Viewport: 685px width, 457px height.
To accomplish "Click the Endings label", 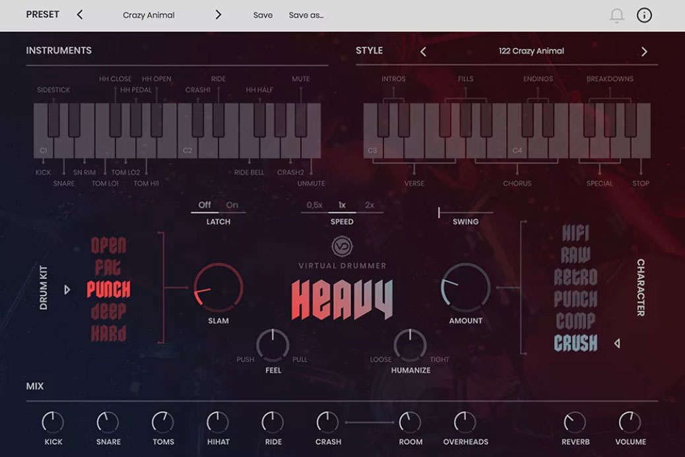I will click(x=538, y=79).
